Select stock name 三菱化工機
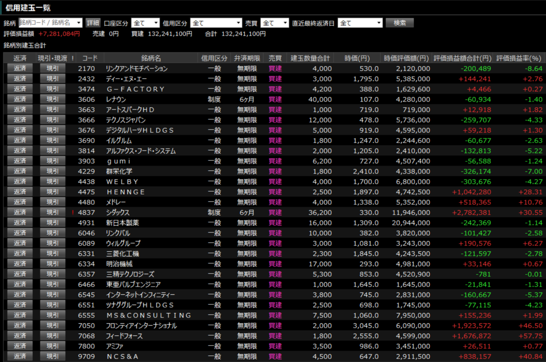The width and height of the screenshot is (546, 362). (122, 253)
